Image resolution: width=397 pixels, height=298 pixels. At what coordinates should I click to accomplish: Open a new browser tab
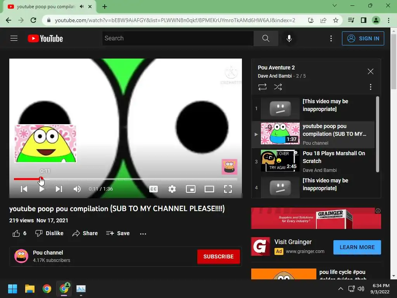pos(105,7)
